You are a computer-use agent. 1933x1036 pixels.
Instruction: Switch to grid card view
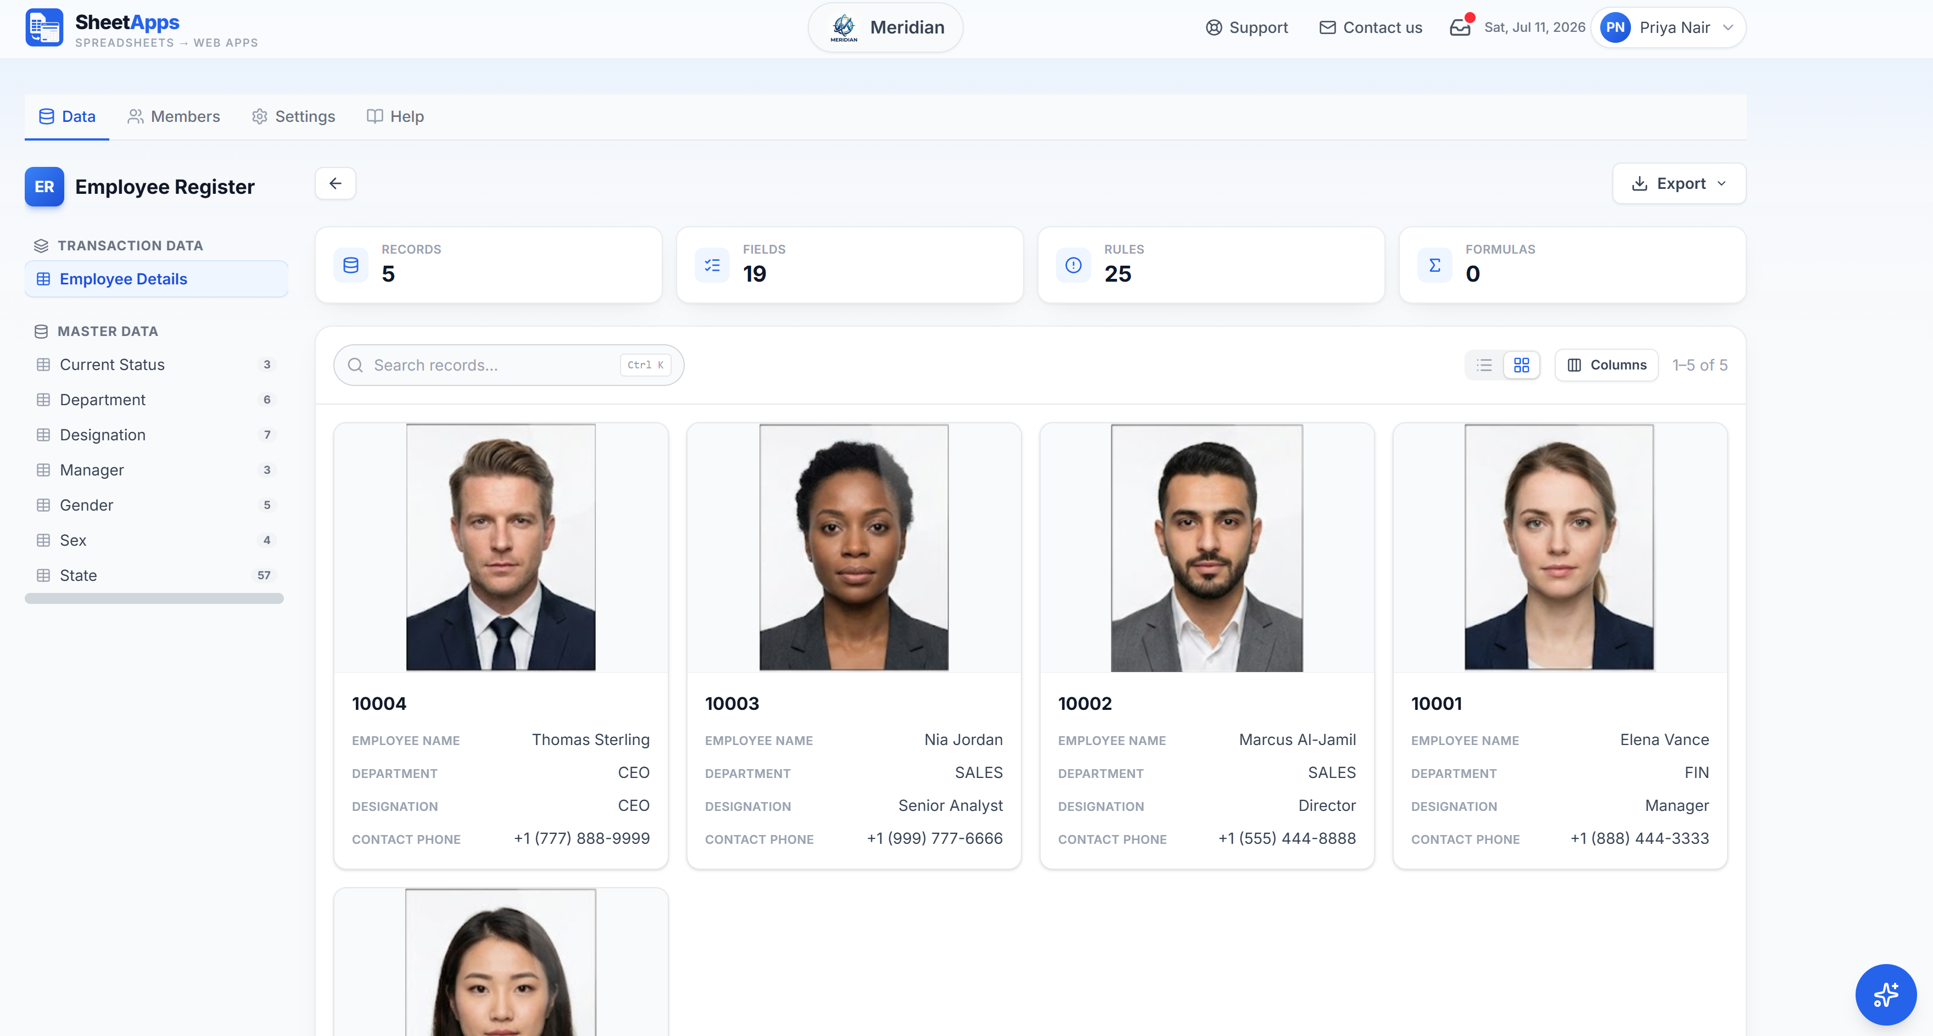click(x=1522, y=365)
